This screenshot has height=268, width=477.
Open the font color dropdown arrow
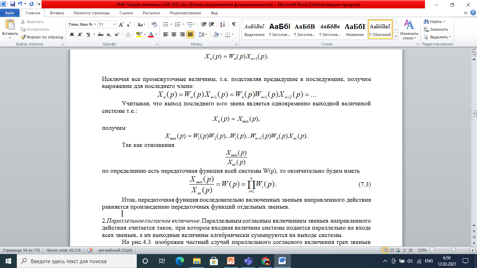(x=156, y=35)
